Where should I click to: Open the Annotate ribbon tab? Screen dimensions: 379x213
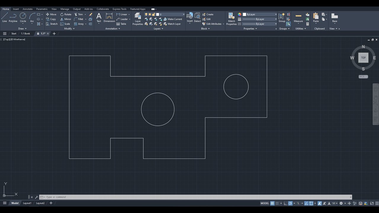coord(28,9)
